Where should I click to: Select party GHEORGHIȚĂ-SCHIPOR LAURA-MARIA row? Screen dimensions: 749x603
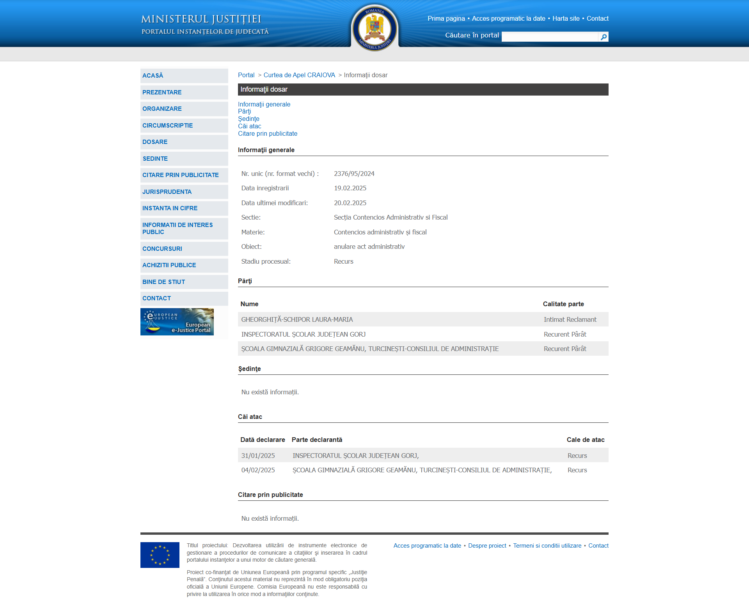(x=423, y=319)
